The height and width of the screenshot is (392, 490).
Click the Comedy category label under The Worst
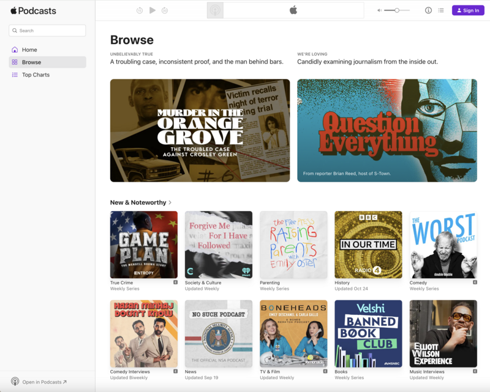point(418,283)
